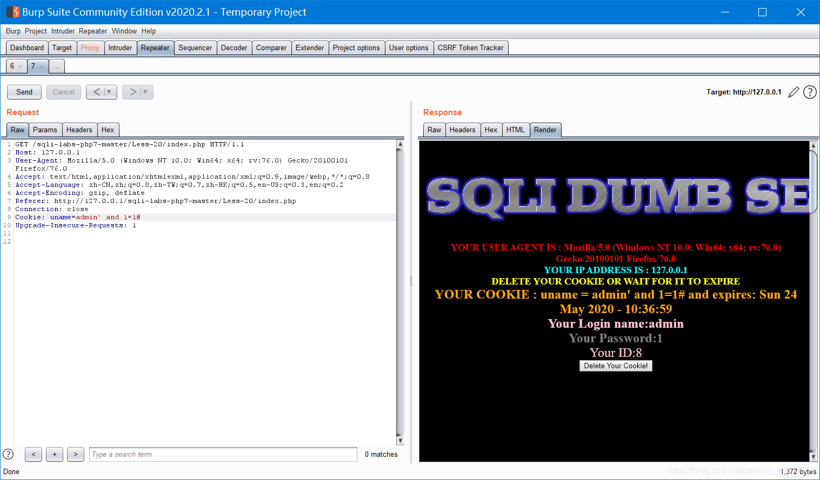Image resolution: width=820 pixels, height=480 pixels.
Task: Open the Intruder menu
Action: (63, 31)
